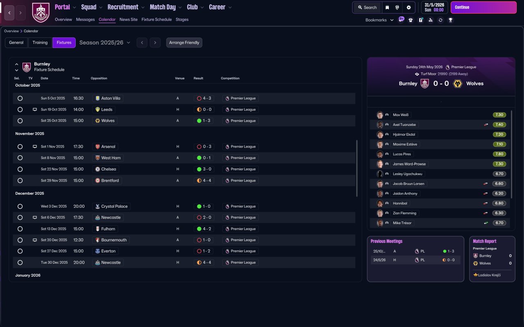
Task: Select the Wolves fixture radio button
Action: click(20, 121)
